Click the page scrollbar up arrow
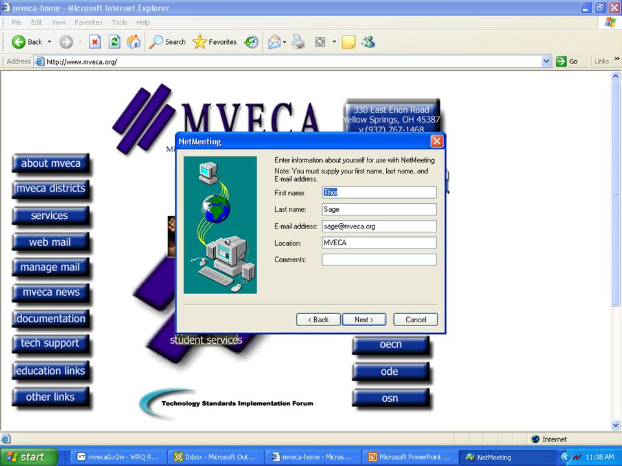 click(x=616, y=76)
